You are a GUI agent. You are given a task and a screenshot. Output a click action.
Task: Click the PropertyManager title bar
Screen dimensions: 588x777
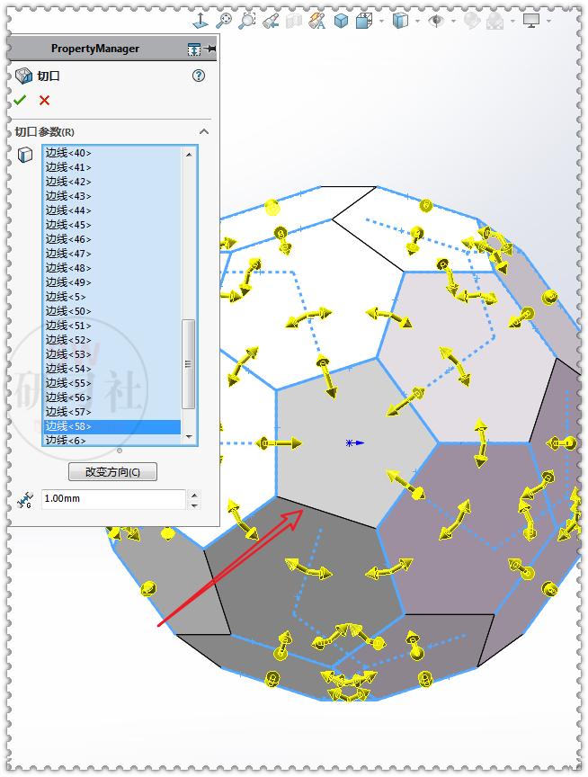pos(112,49)
